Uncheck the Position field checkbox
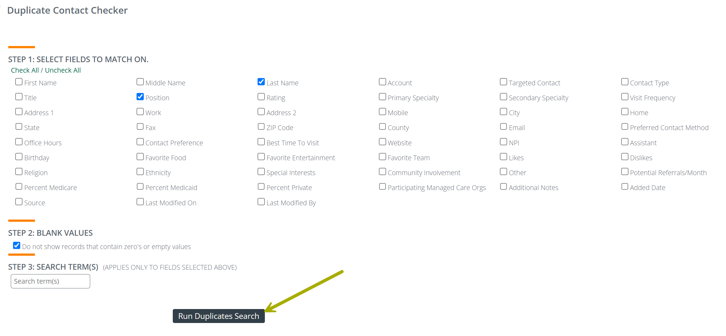 click(140, 97)
